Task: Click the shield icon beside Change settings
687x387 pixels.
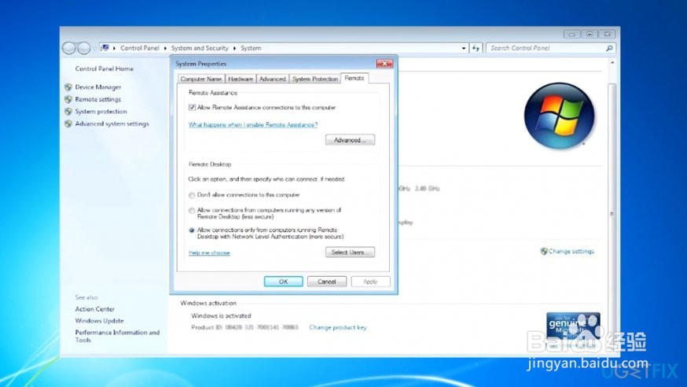Action: coord(544,251)
